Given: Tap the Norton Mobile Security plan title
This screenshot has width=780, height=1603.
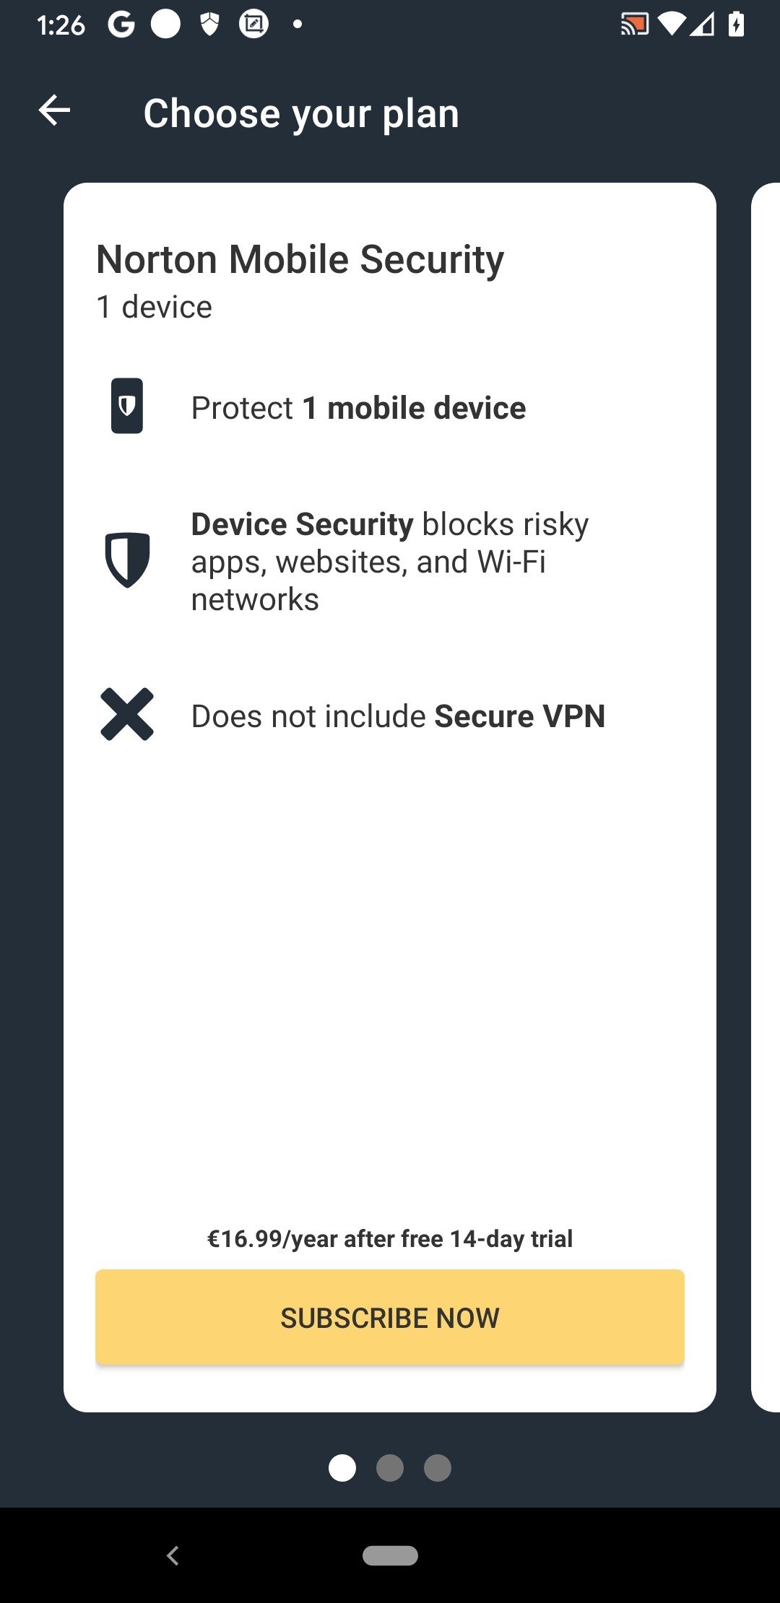Looking at the screenshot, I should 300,259.
